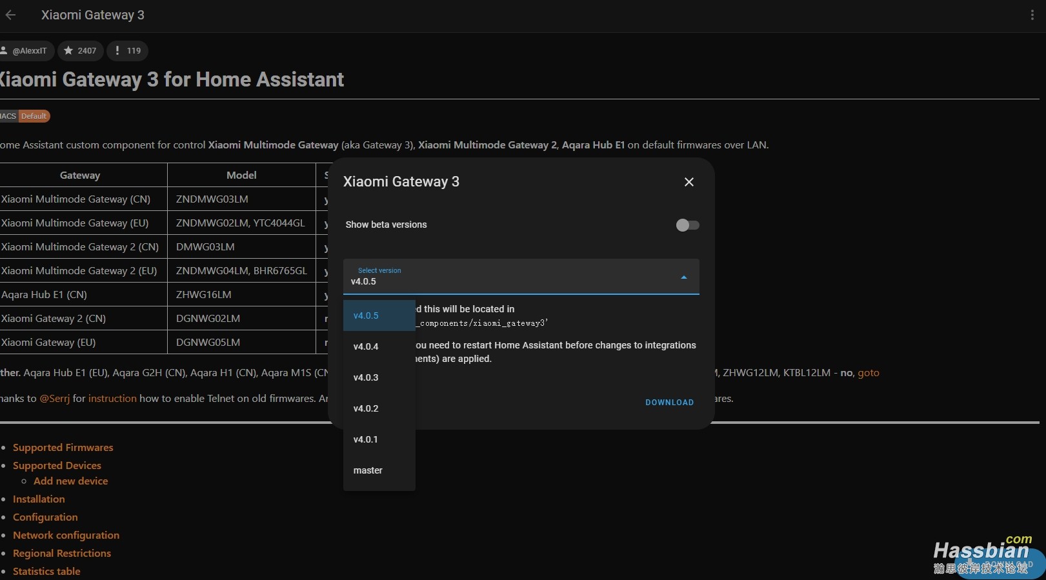Click the Gateway column header
This screenshot has height=580, width=1046.
(80, 175)
